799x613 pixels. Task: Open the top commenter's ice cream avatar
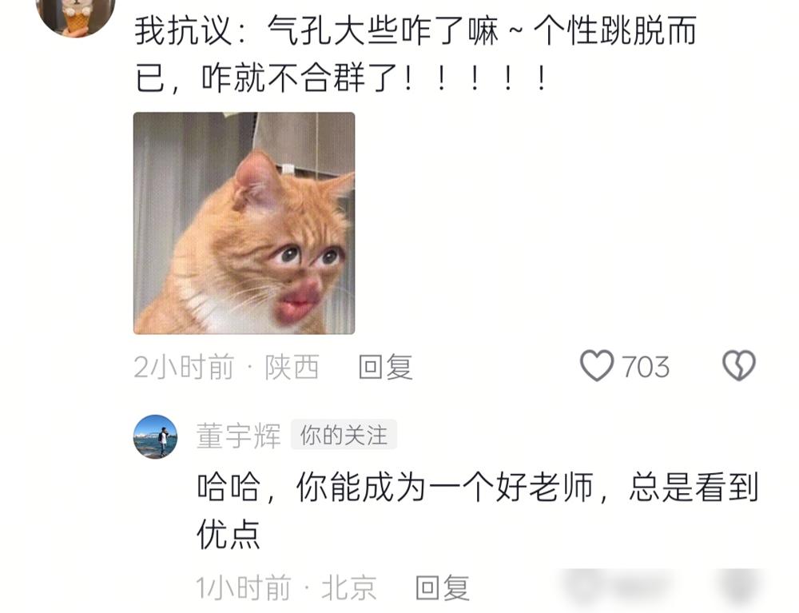pos(76,15)
